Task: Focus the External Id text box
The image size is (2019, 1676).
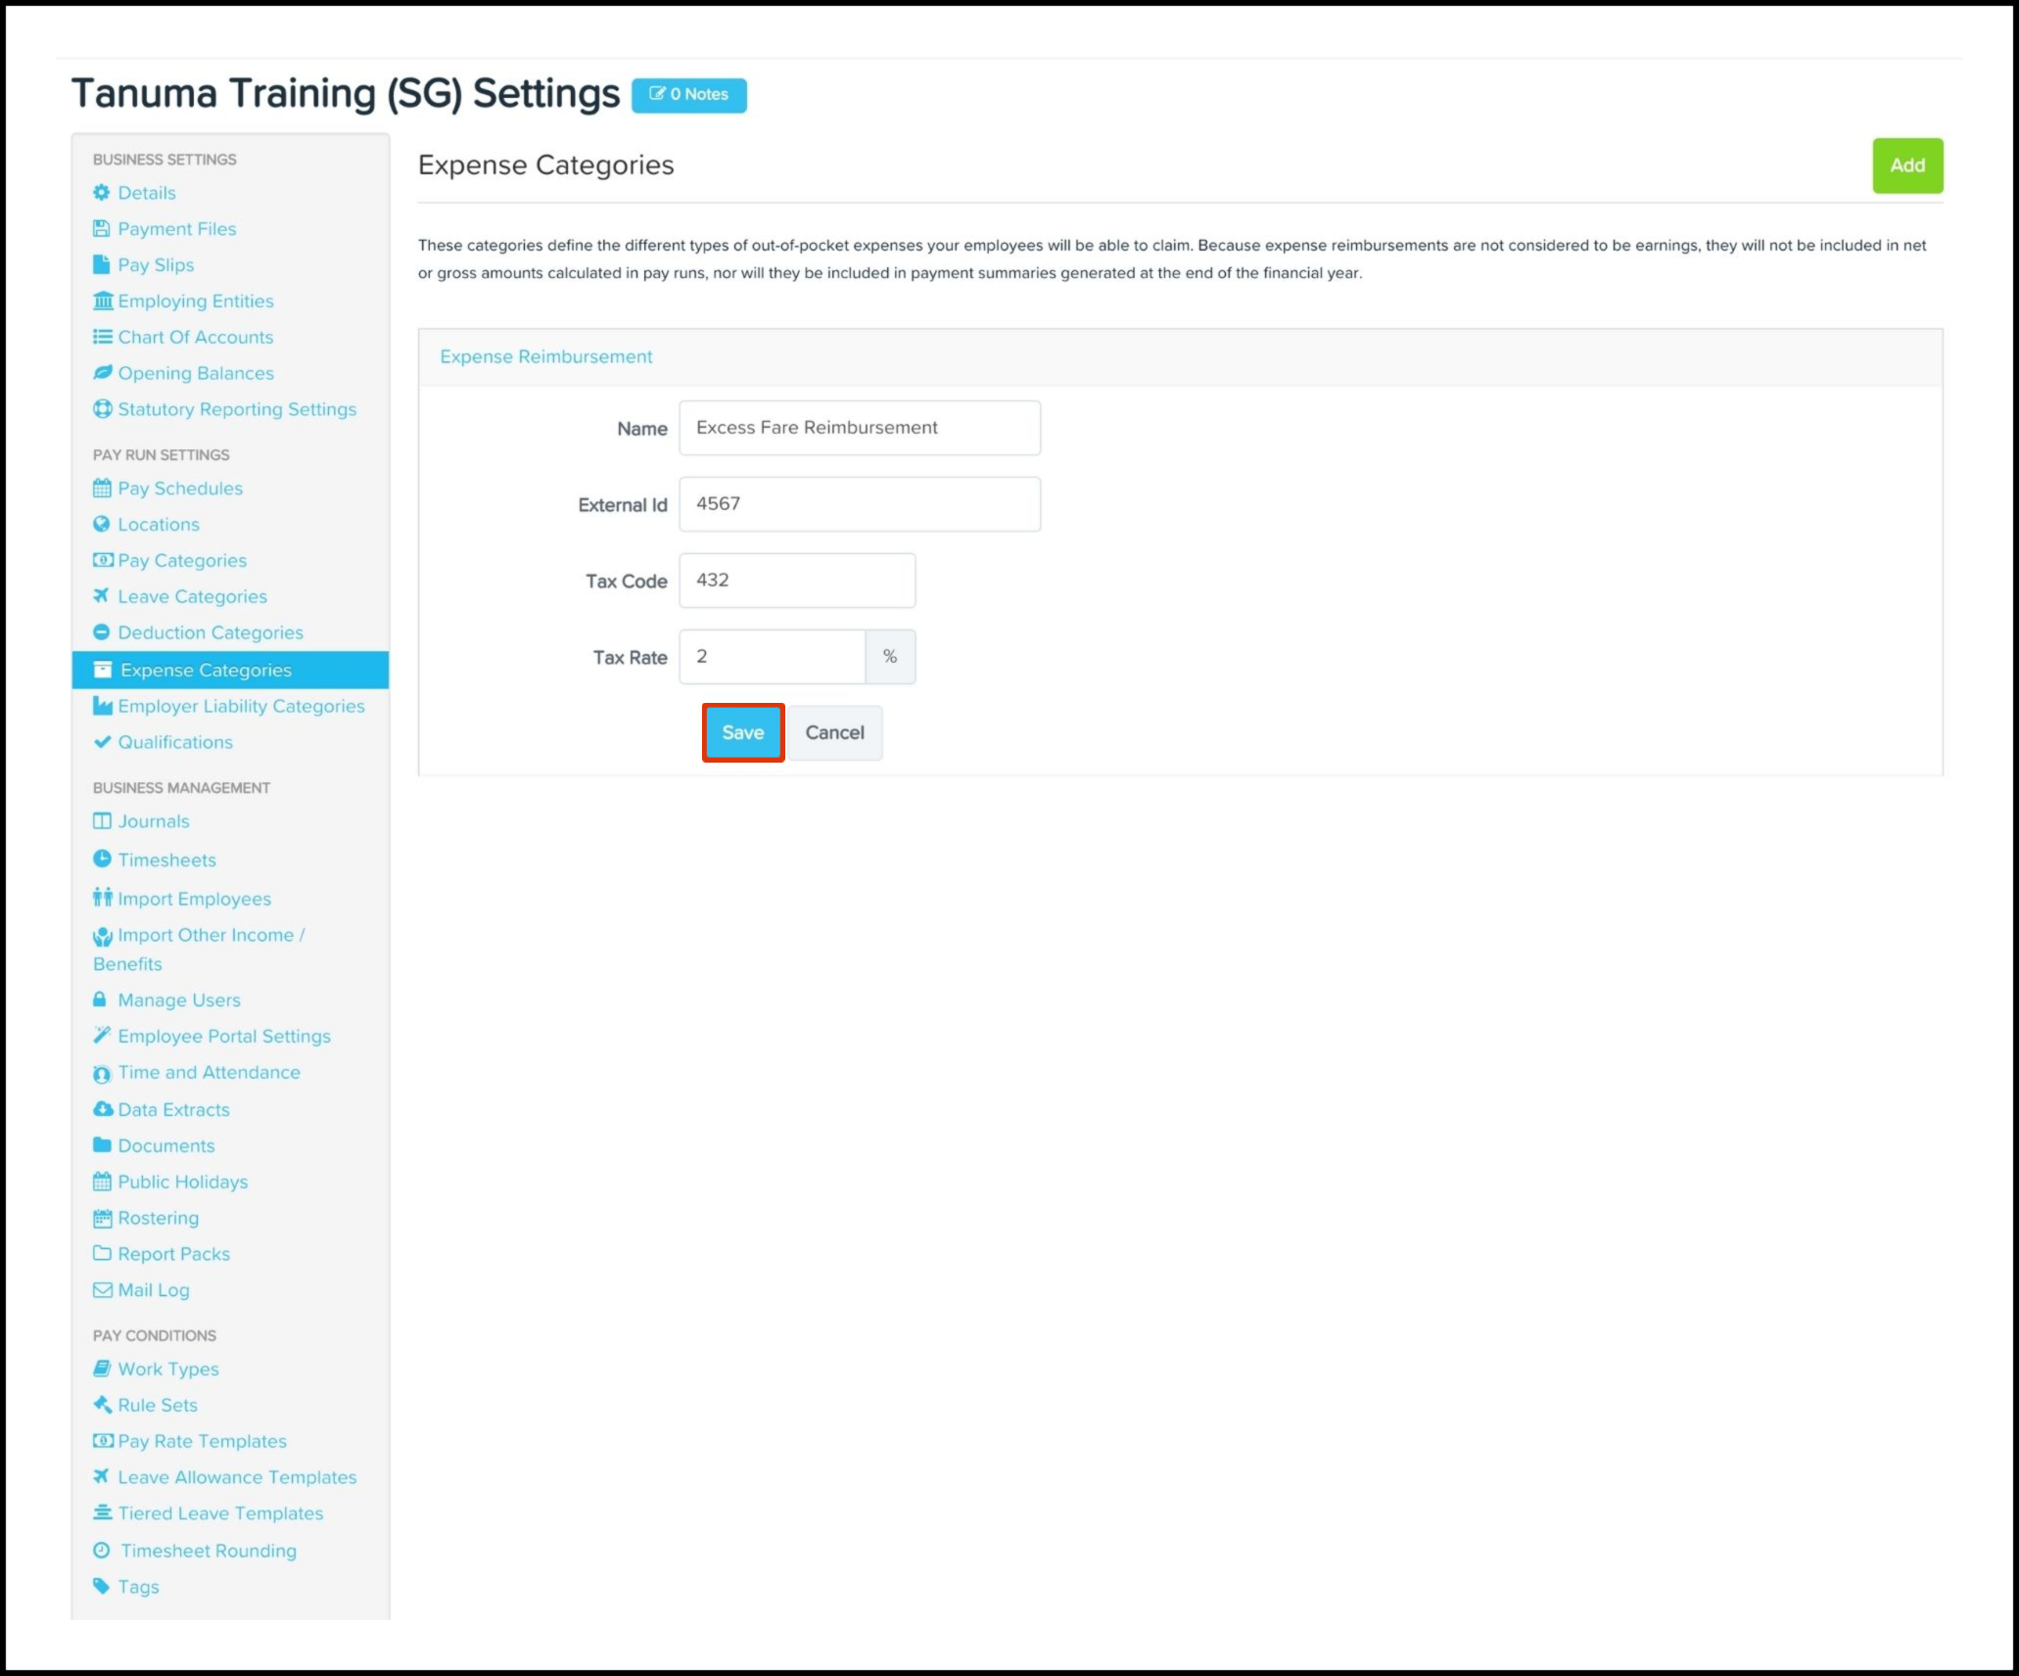Action: (859, 504)
